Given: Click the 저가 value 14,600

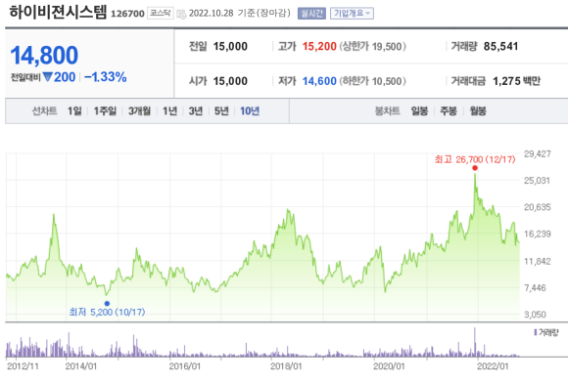Looking at the screenshot, I should tap(319, 81).
